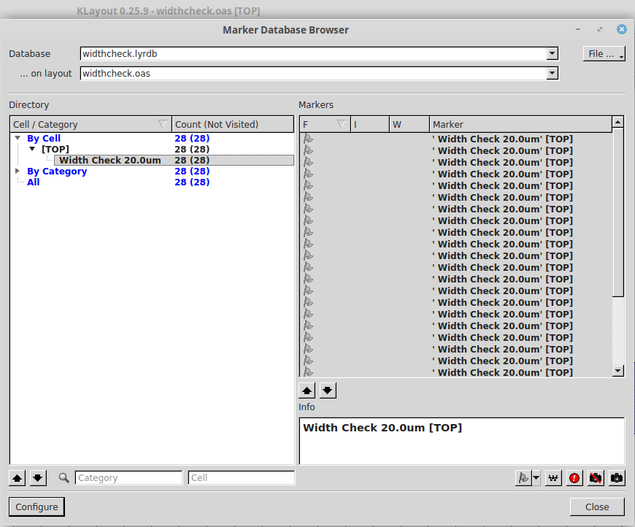Select the waived markers 'W' icon
This screenshot has width=635, height=527.
[553, 478]
